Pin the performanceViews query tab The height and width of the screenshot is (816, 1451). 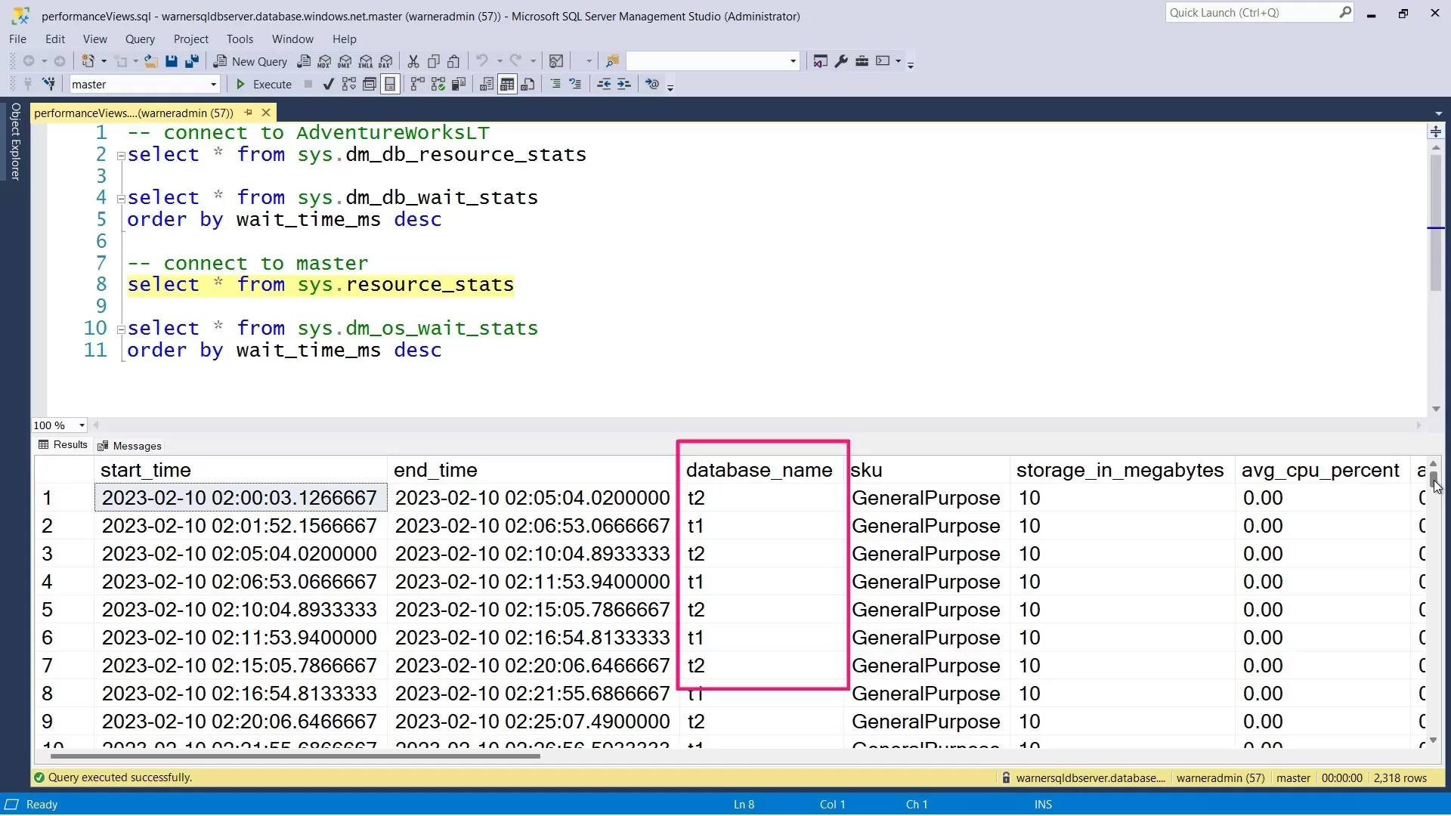pos(248,113)
